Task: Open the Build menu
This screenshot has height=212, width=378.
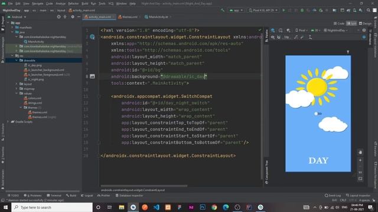Action: 85,4
